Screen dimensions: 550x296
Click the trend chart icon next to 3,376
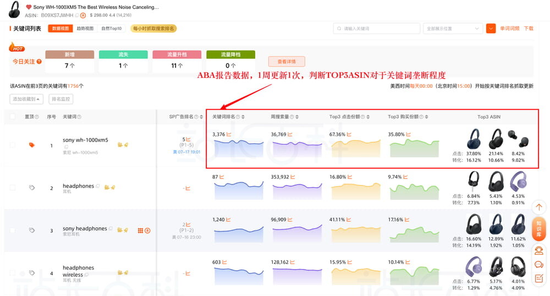click(228, 134)
